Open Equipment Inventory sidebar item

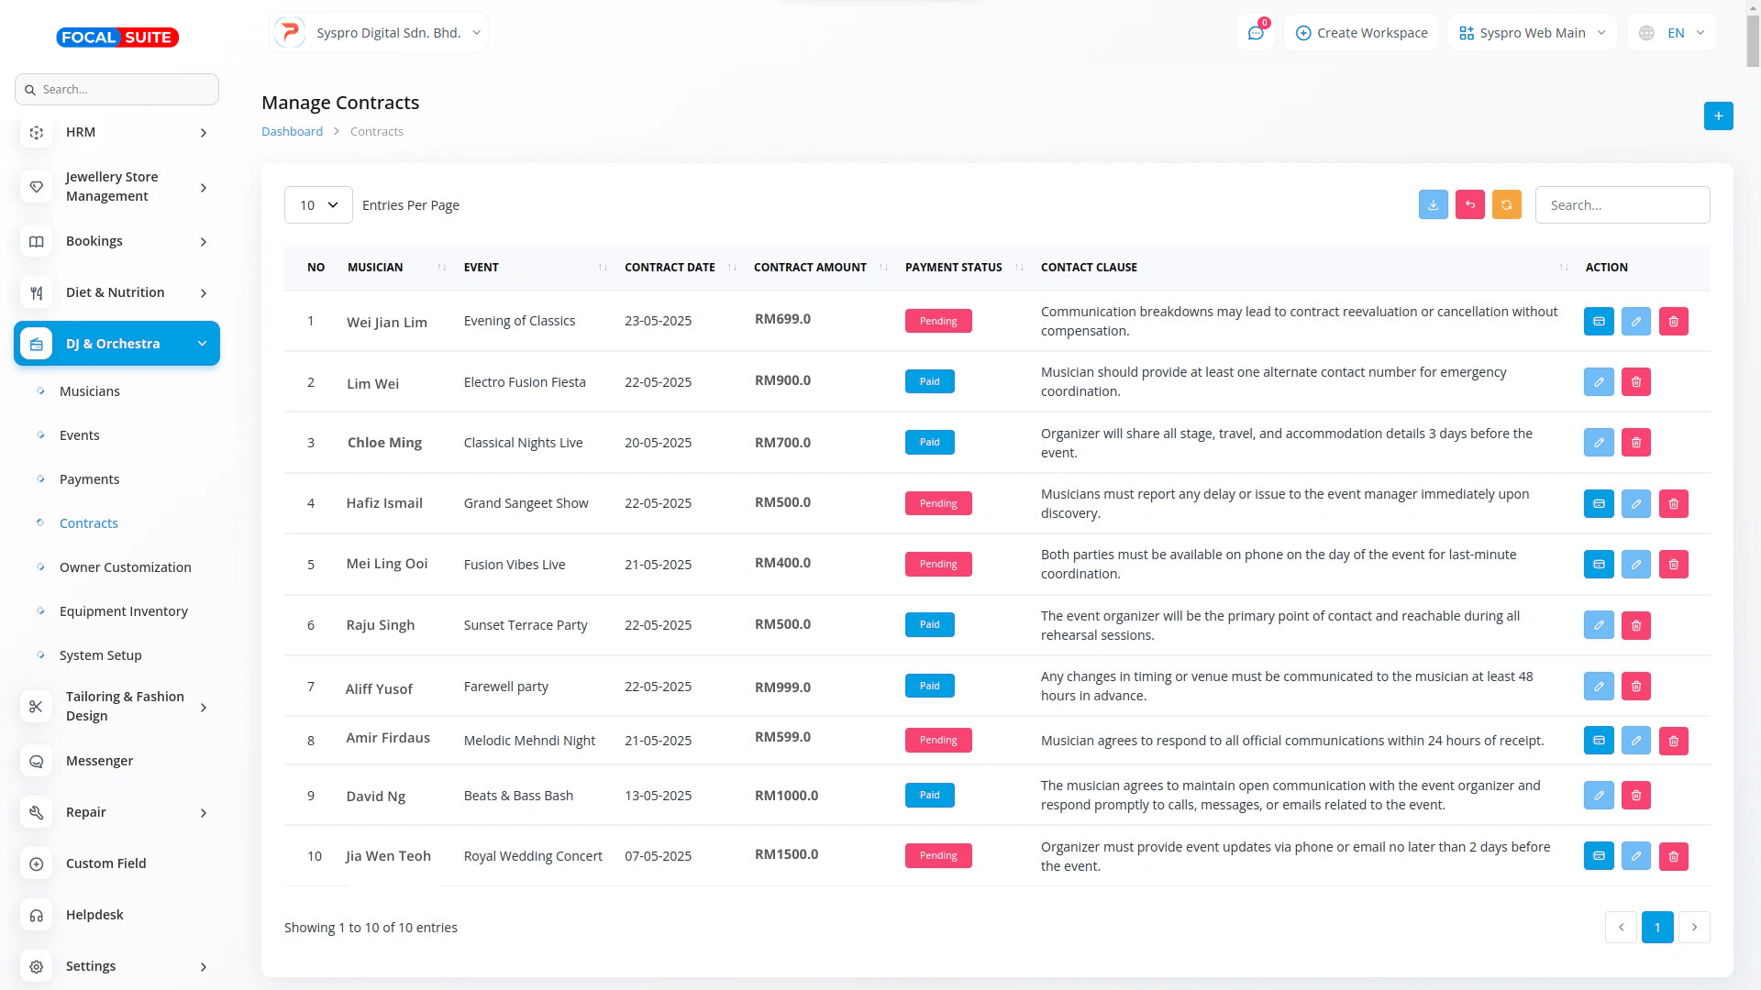[123, 611]
